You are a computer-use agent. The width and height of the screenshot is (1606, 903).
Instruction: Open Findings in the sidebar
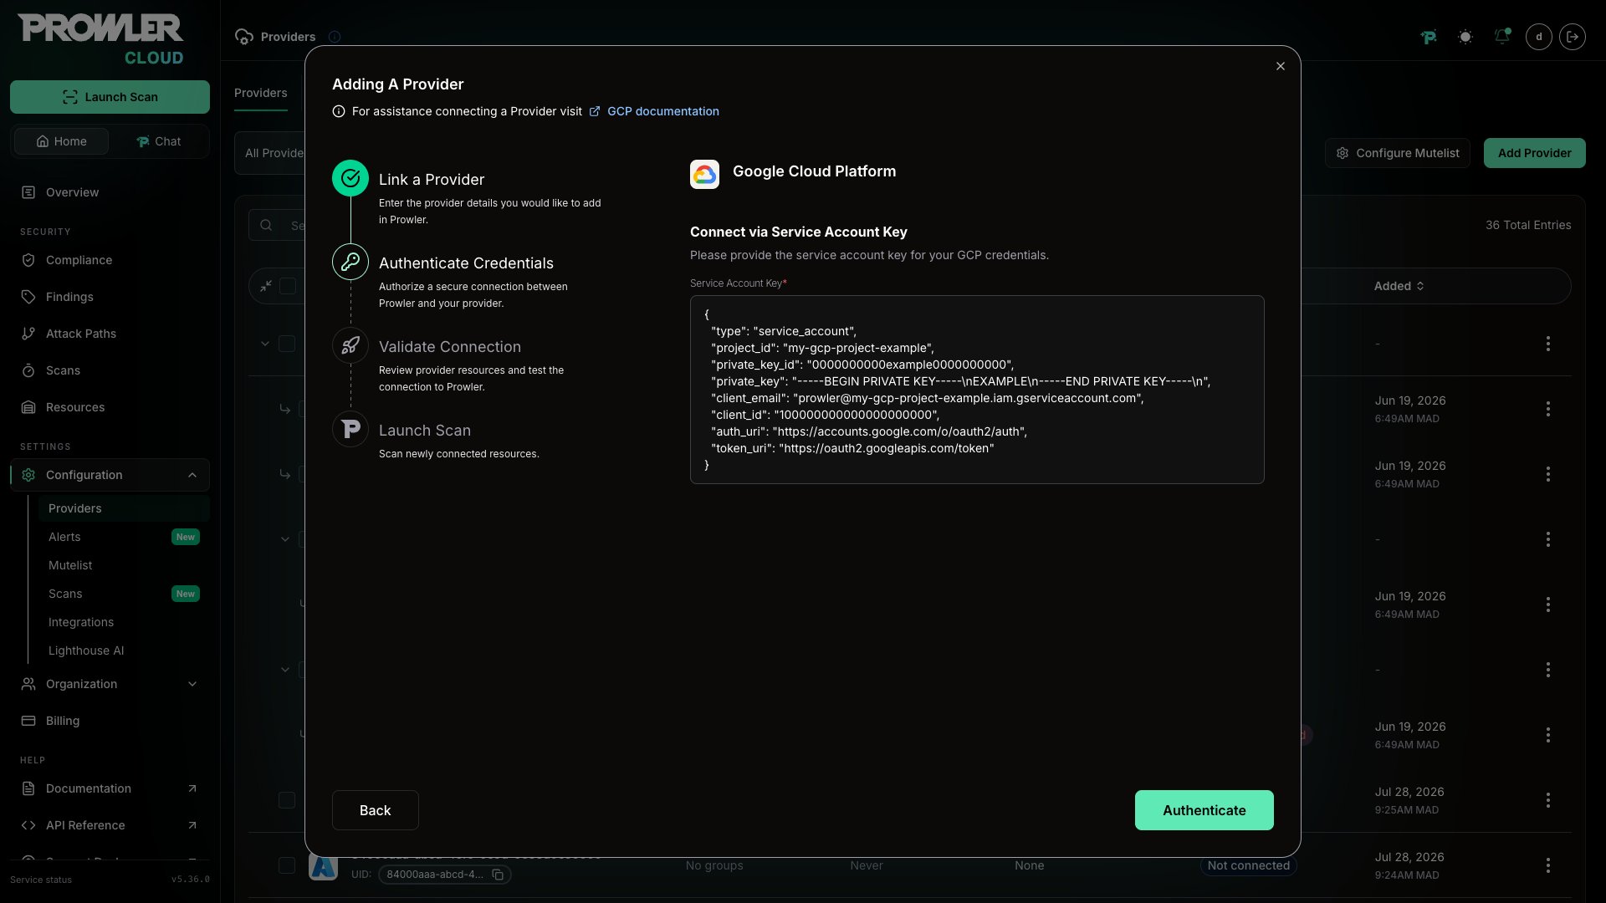(x=69, y=297)
